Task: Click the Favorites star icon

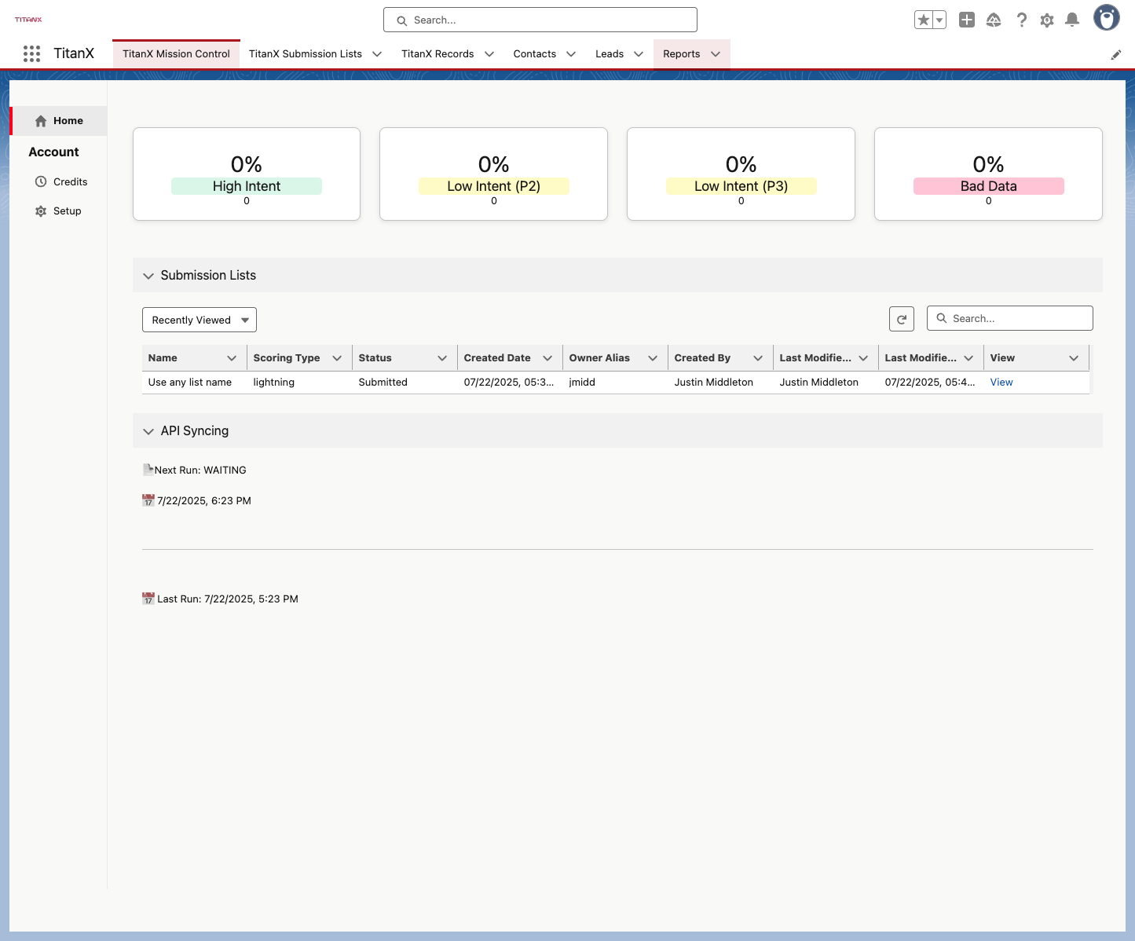Action: [x=924, y=20]
